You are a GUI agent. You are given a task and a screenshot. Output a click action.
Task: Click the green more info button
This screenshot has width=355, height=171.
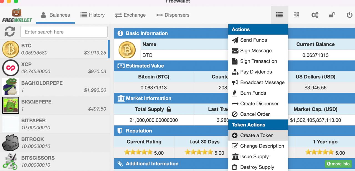(x=338, y=164)
